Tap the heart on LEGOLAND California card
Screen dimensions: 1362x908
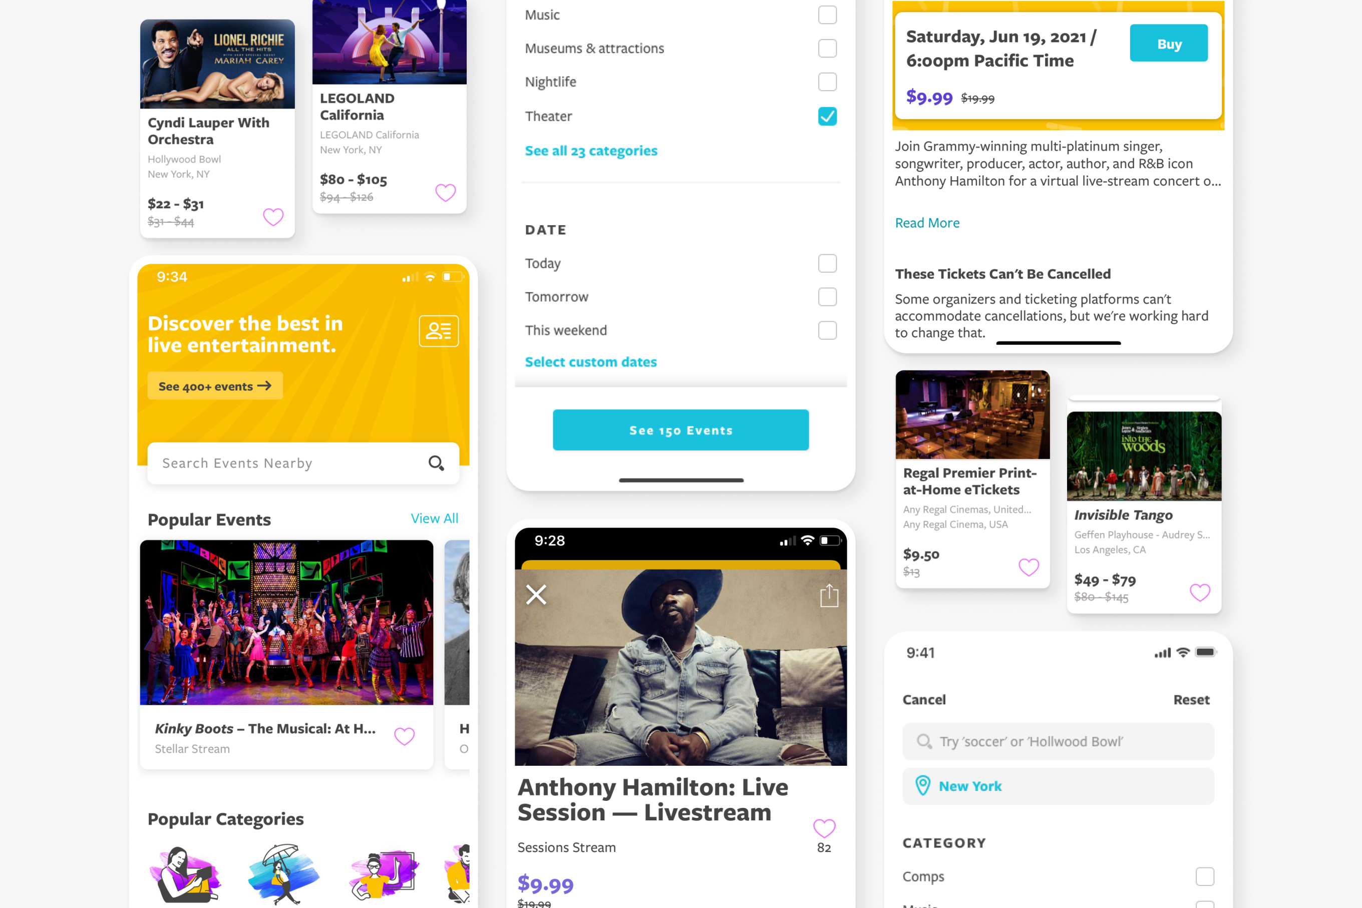click(446, 192)
